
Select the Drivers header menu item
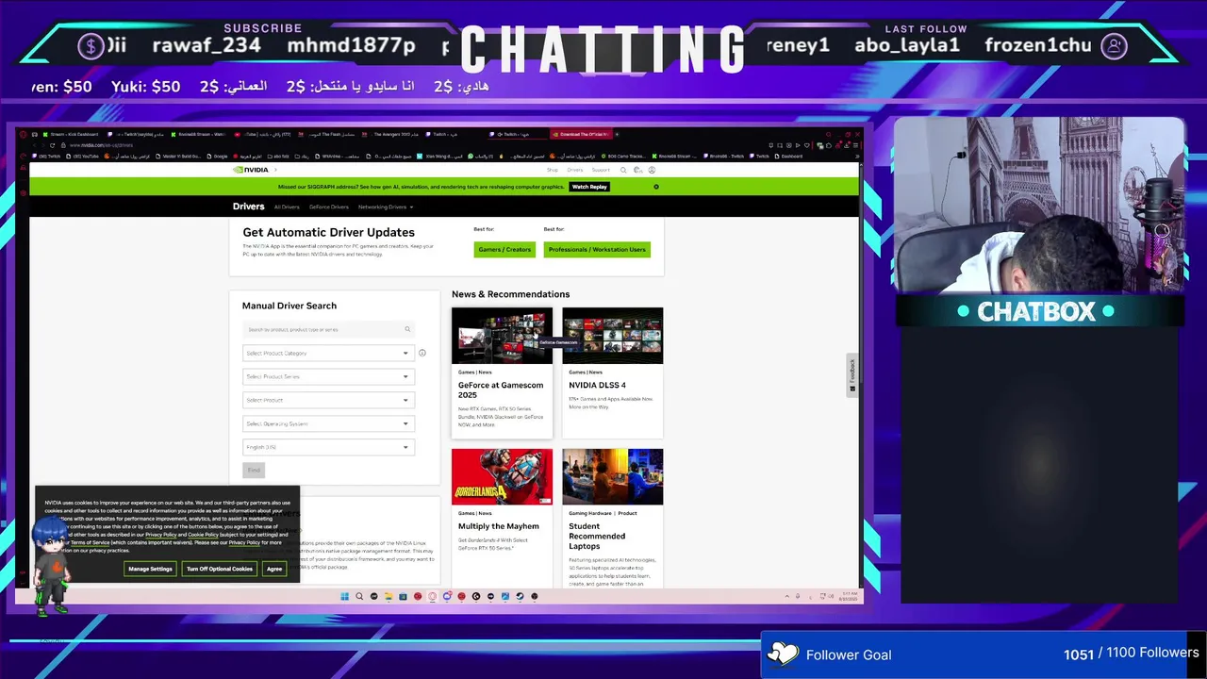(x=574, y=170)
